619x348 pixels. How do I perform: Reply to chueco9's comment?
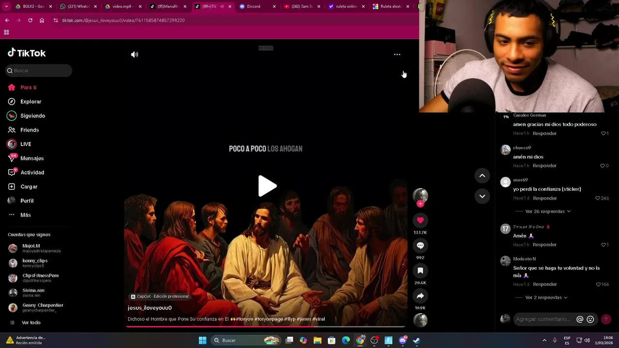click(x=545, y=166)
